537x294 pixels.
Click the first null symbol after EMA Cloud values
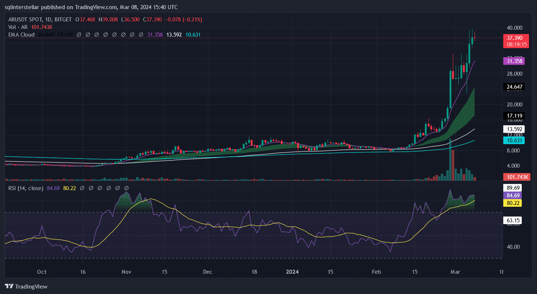point(79,35)
